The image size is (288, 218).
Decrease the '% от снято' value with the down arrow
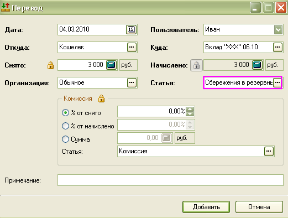tap(190, 114)
